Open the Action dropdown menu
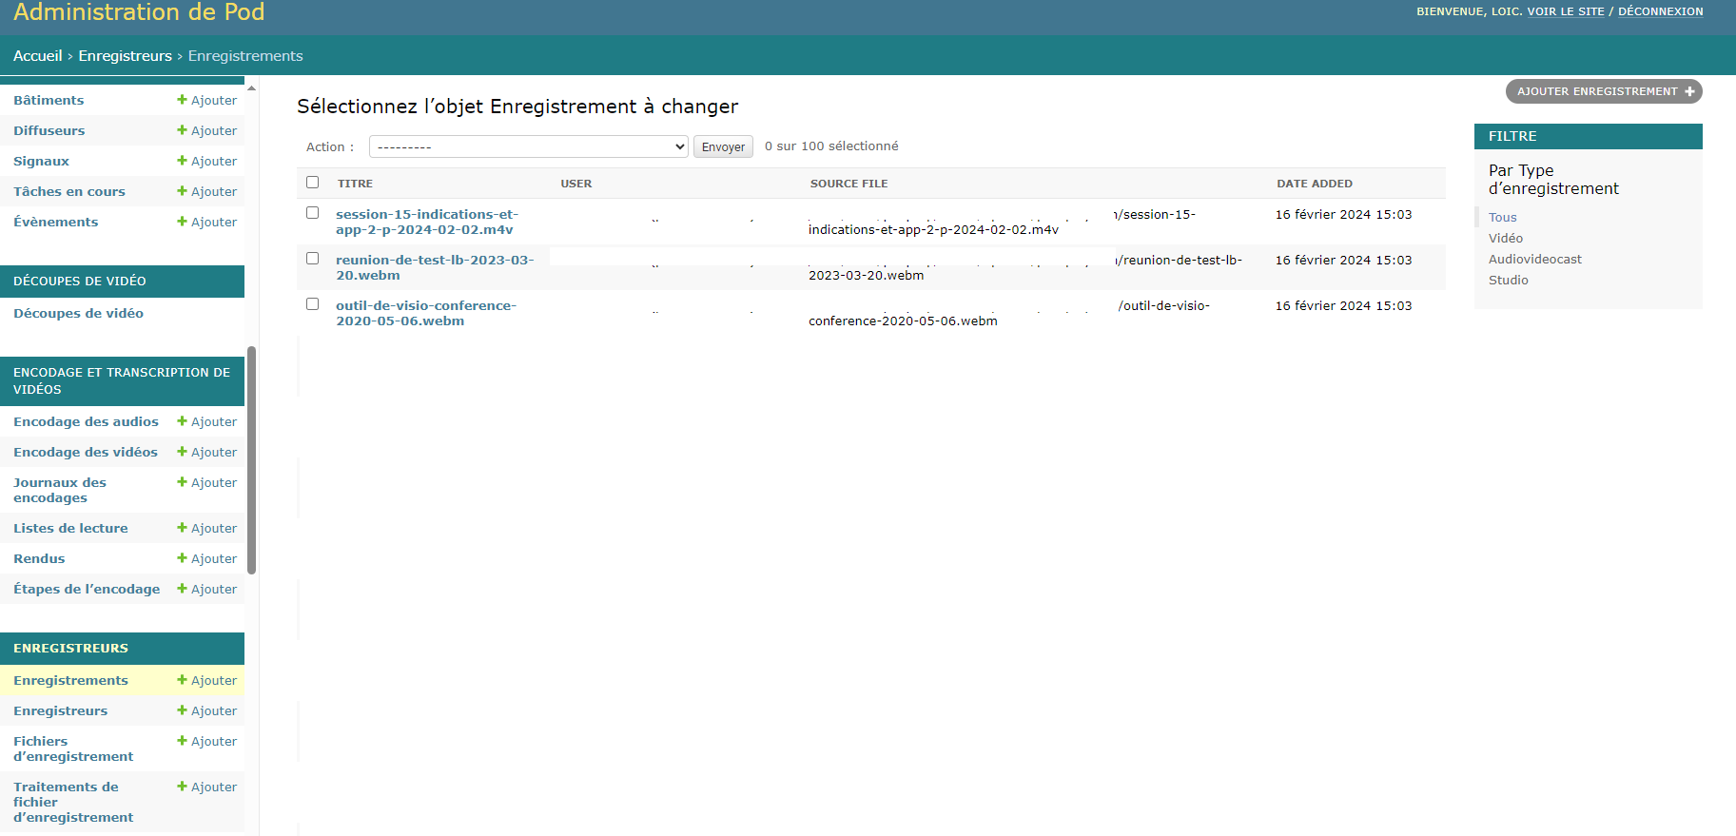The image size is (1736, 836). coord(528,146)
